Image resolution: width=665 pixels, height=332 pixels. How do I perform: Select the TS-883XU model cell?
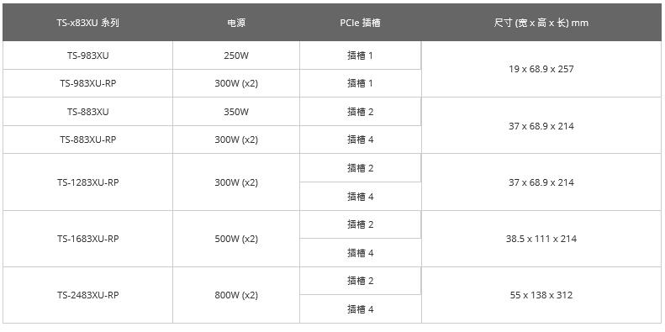(x=87, y=112)
